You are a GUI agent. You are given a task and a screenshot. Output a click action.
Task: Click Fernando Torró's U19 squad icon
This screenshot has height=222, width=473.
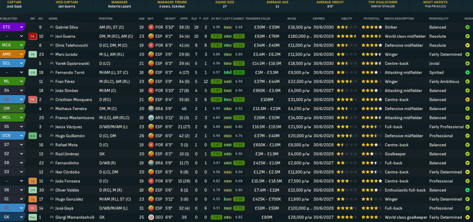32,72
